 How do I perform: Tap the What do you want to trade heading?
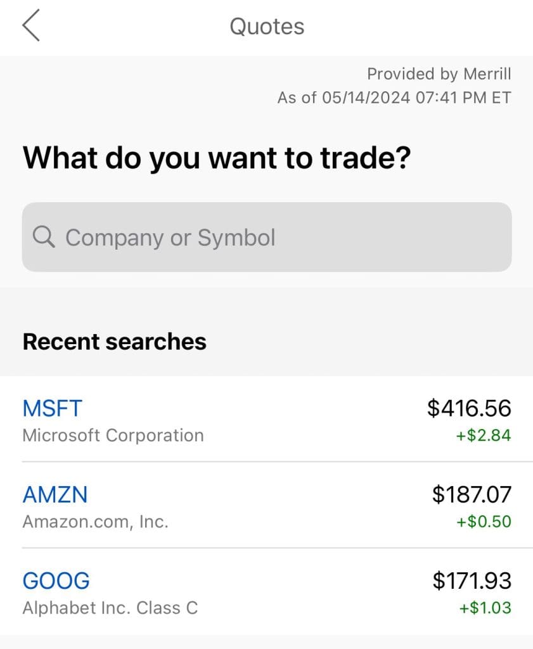(x=217, y=158)
